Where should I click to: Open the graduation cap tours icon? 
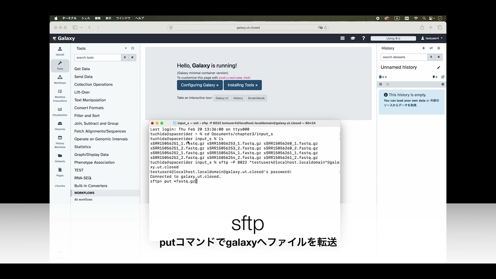point(353,38)
